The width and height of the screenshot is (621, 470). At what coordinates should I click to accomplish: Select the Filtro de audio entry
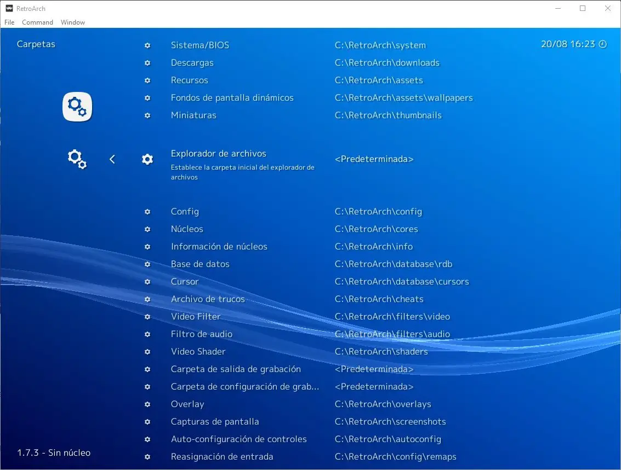click(x=202, y=334)
